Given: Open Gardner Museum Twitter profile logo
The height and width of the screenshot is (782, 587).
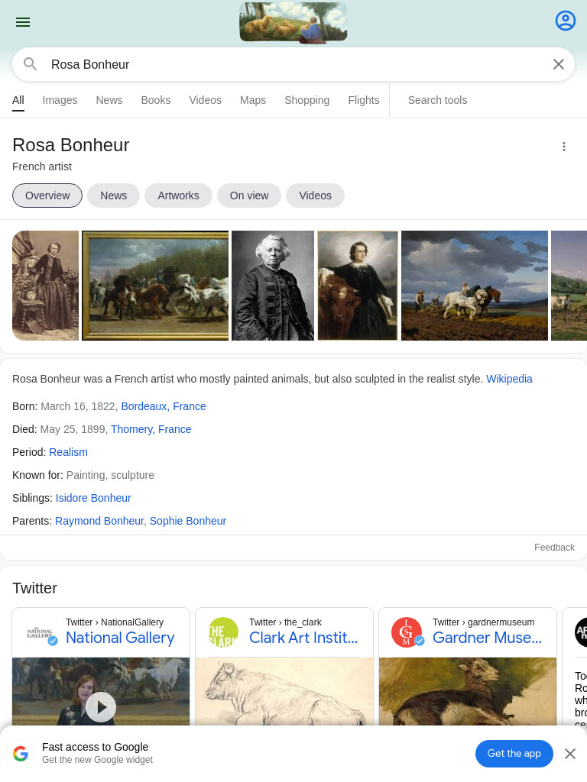Looking at the screenshot, I should tap(407, 632).
